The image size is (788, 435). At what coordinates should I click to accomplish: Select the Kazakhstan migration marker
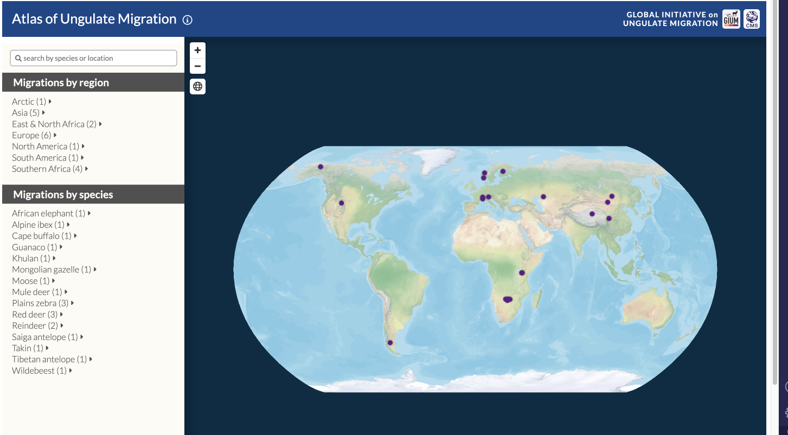[543, 197]
